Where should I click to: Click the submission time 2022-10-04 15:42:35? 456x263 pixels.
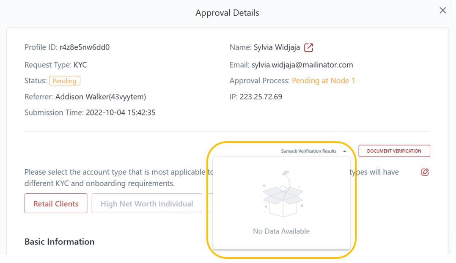121,113
